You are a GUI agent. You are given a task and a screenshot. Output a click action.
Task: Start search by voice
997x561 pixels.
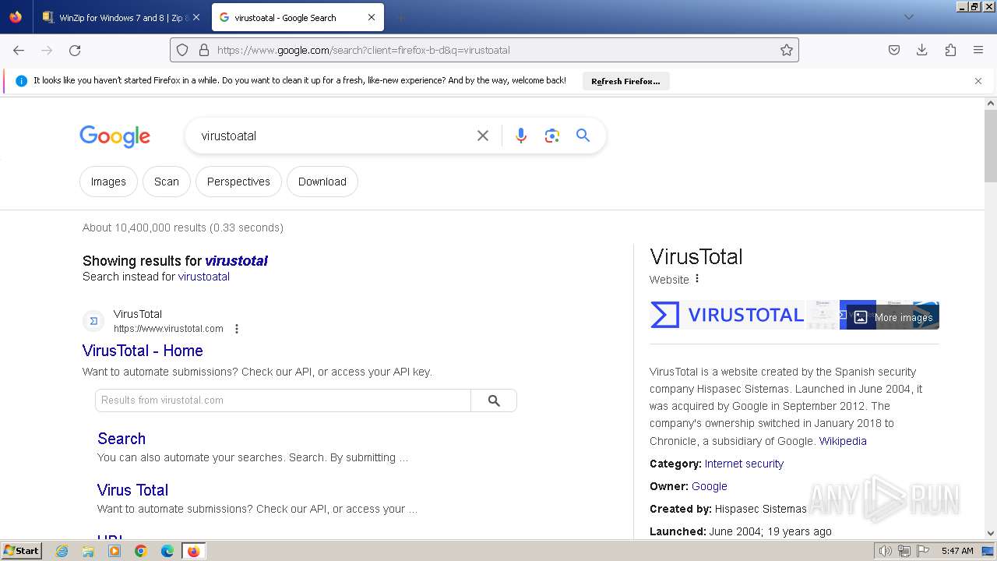pos(521,136)
